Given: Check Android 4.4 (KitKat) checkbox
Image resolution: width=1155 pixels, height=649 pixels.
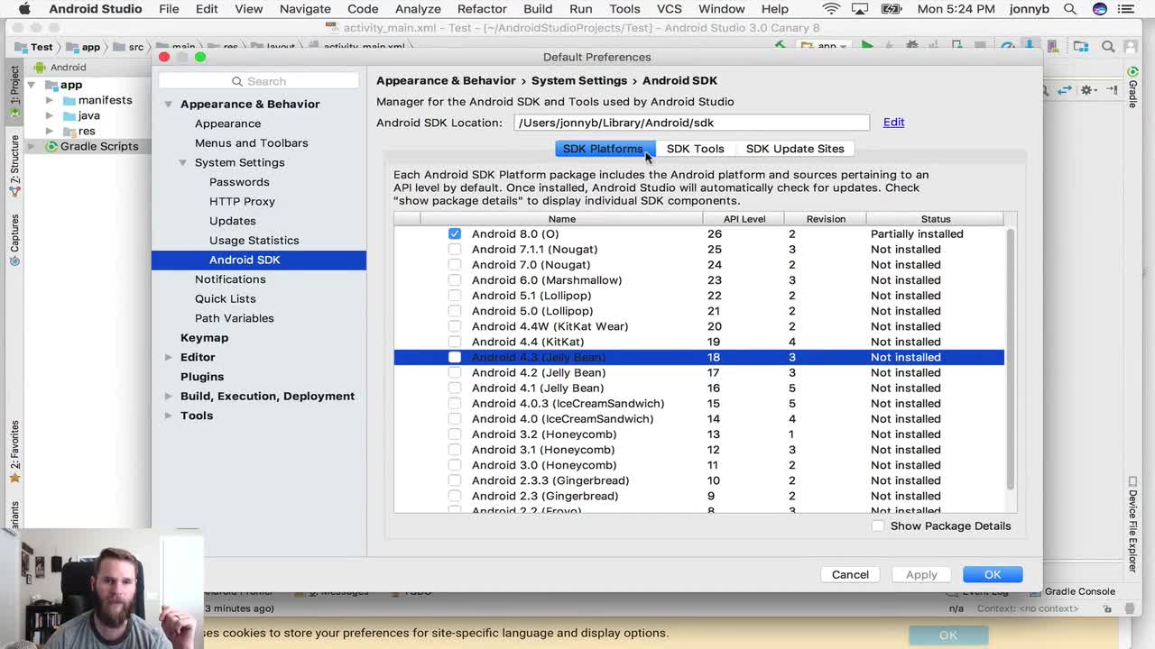Looking at the screenshot, I should click(x=455, y=342).
